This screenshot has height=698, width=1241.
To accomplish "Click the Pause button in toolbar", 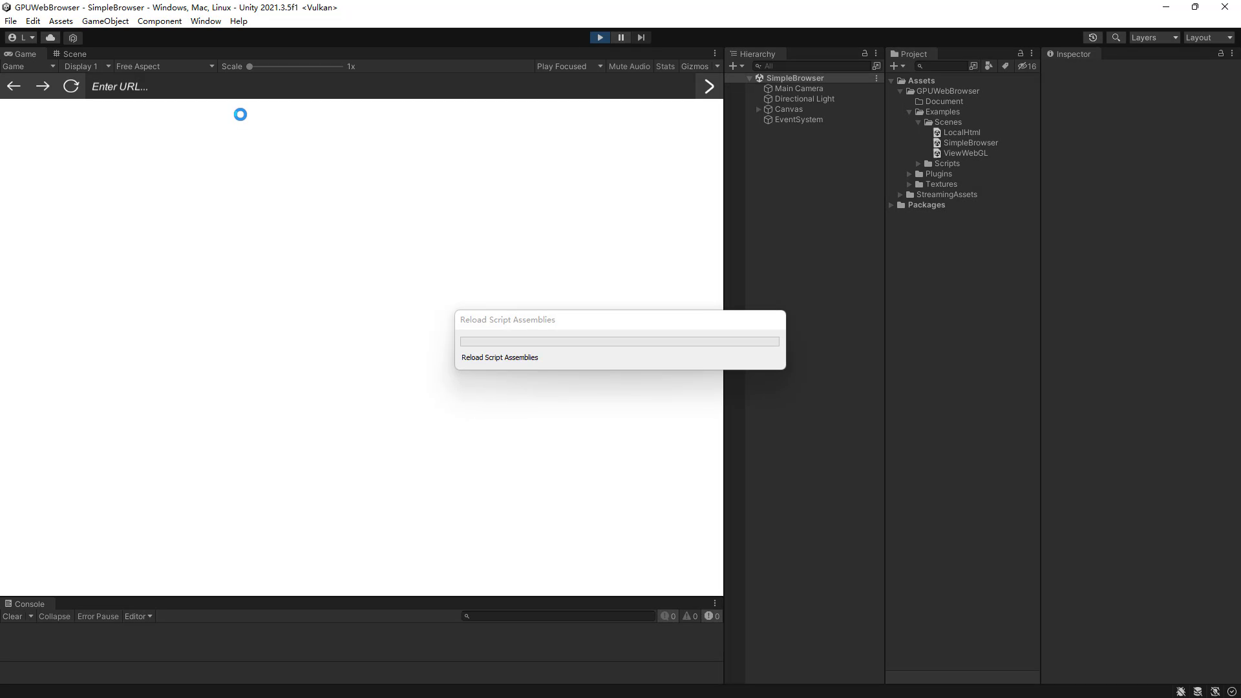I will click(621, 37).
